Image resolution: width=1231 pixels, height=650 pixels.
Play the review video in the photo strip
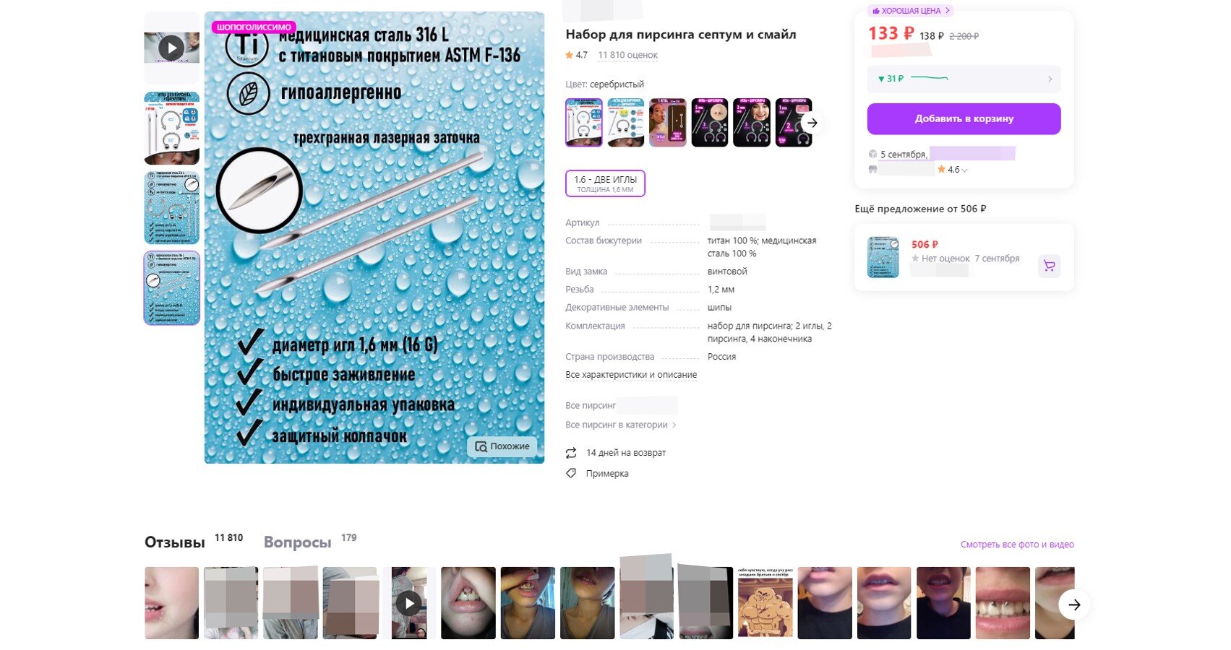click(409, 603)
